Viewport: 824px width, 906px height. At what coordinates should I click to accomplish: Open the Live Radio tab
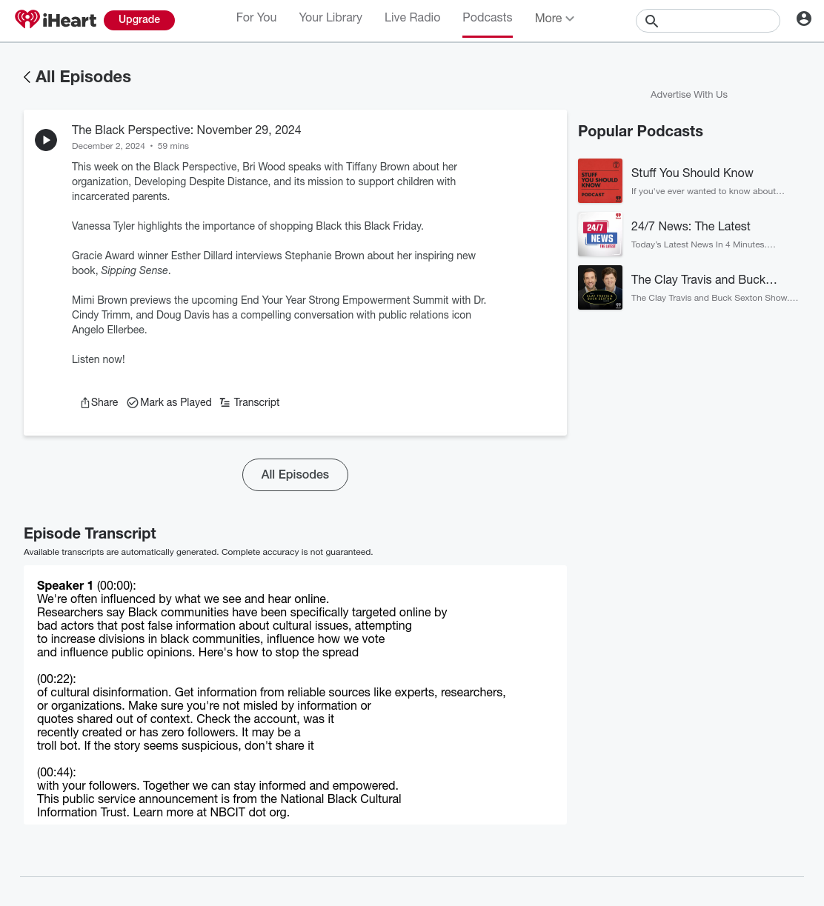[413, 18]
